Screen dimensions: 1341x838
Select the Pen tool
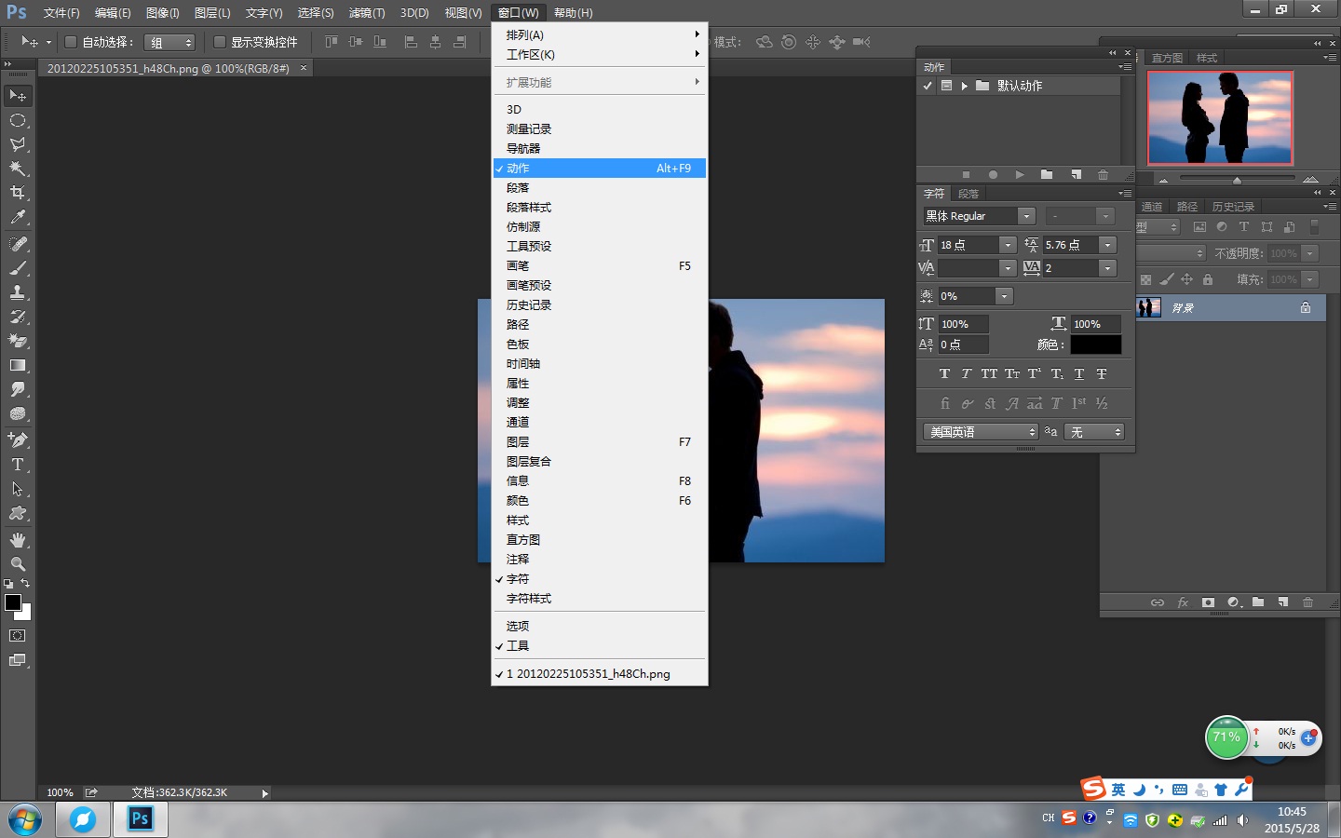[17, 439]
